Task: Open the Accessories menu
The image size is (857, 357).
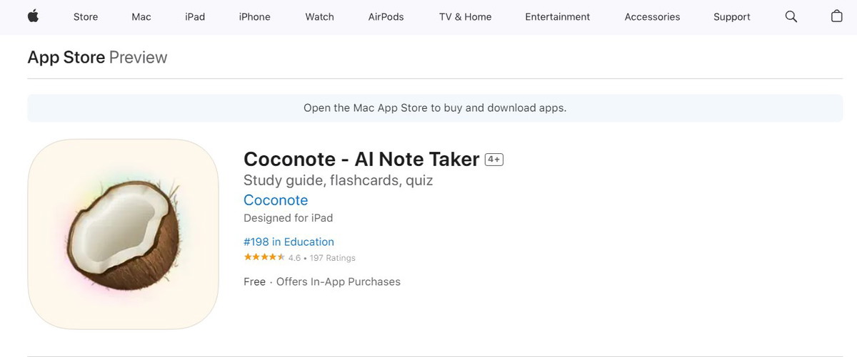Action: pyautogui.click(x=652, y=16)
